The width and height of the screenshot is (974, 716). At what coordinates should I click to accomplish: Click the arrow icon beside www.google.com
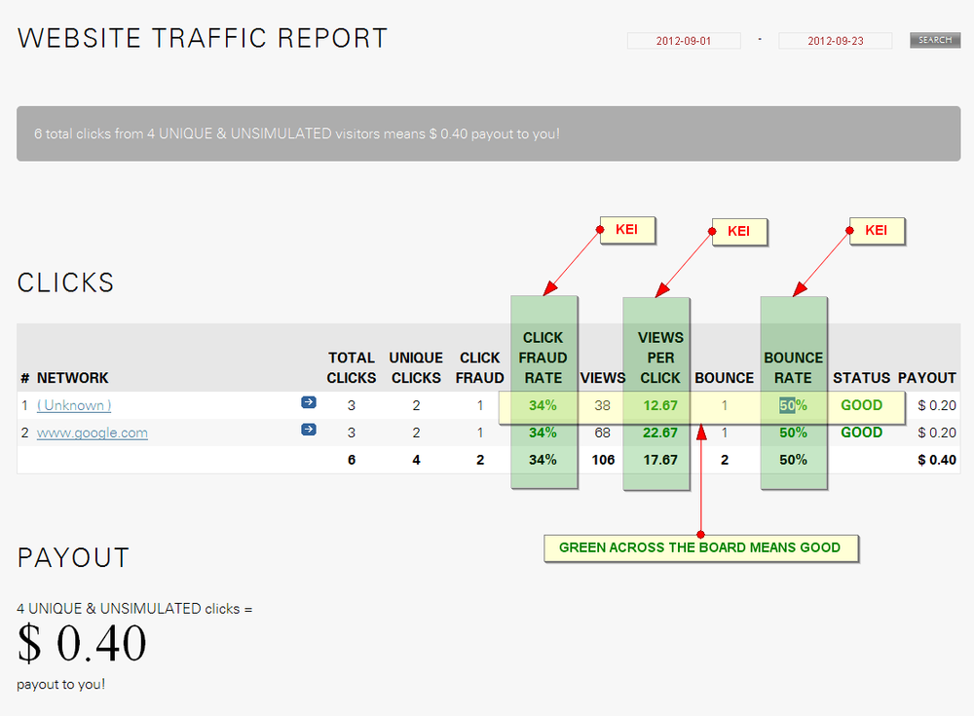coord(309,429)
